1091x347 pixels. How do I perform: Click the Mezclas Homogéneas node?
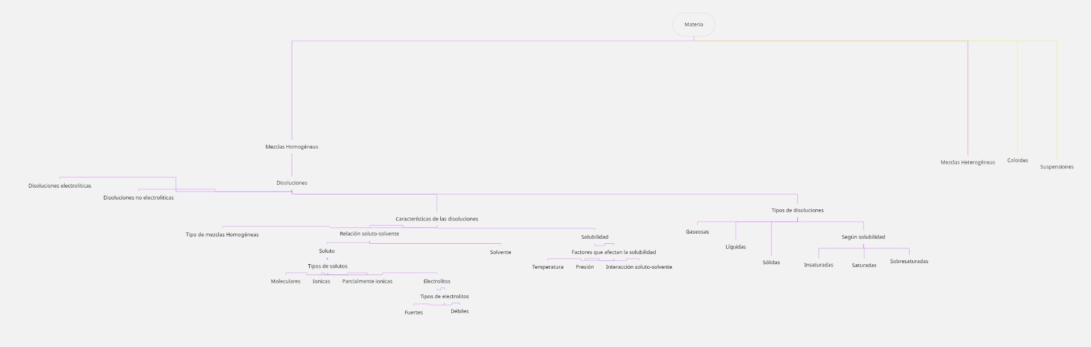292,147
